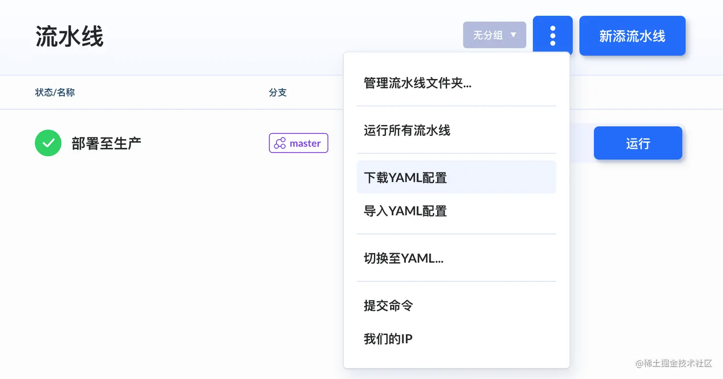Screen dimensions: 723x379
Task: Open 我们的IP menu entry
Action: pos(457,339)
